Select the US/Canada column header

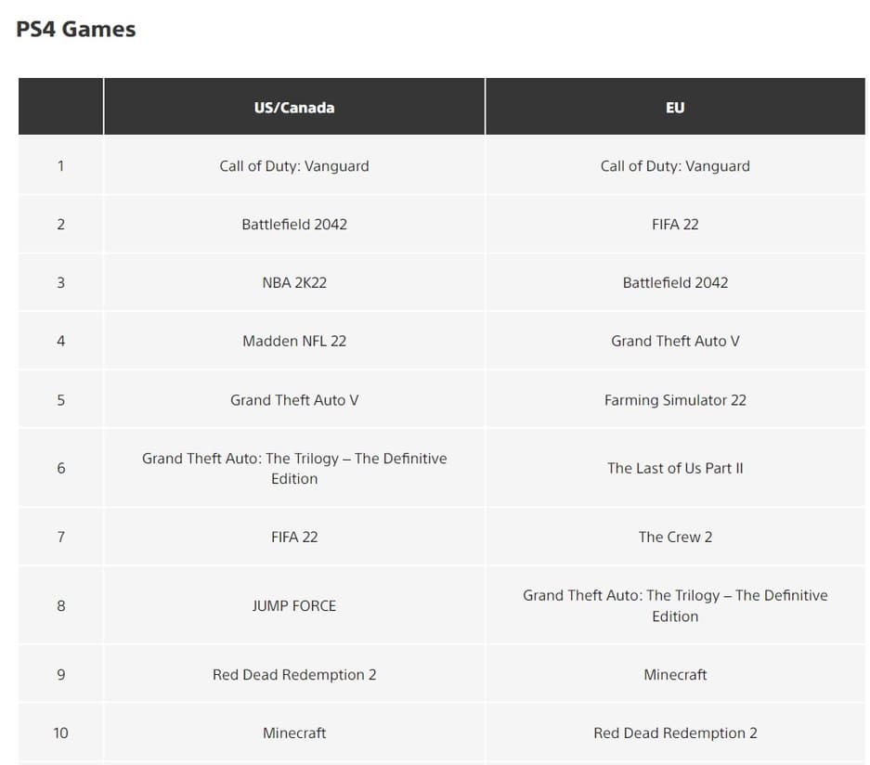[294, 108]
